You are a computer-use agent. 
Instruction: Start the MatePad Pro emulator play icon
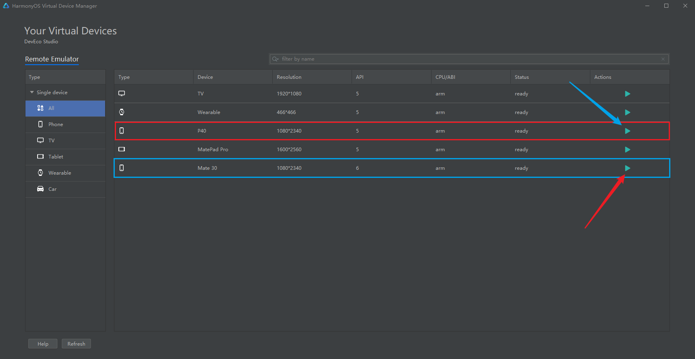pyautogui.click(x=628, y=150)
